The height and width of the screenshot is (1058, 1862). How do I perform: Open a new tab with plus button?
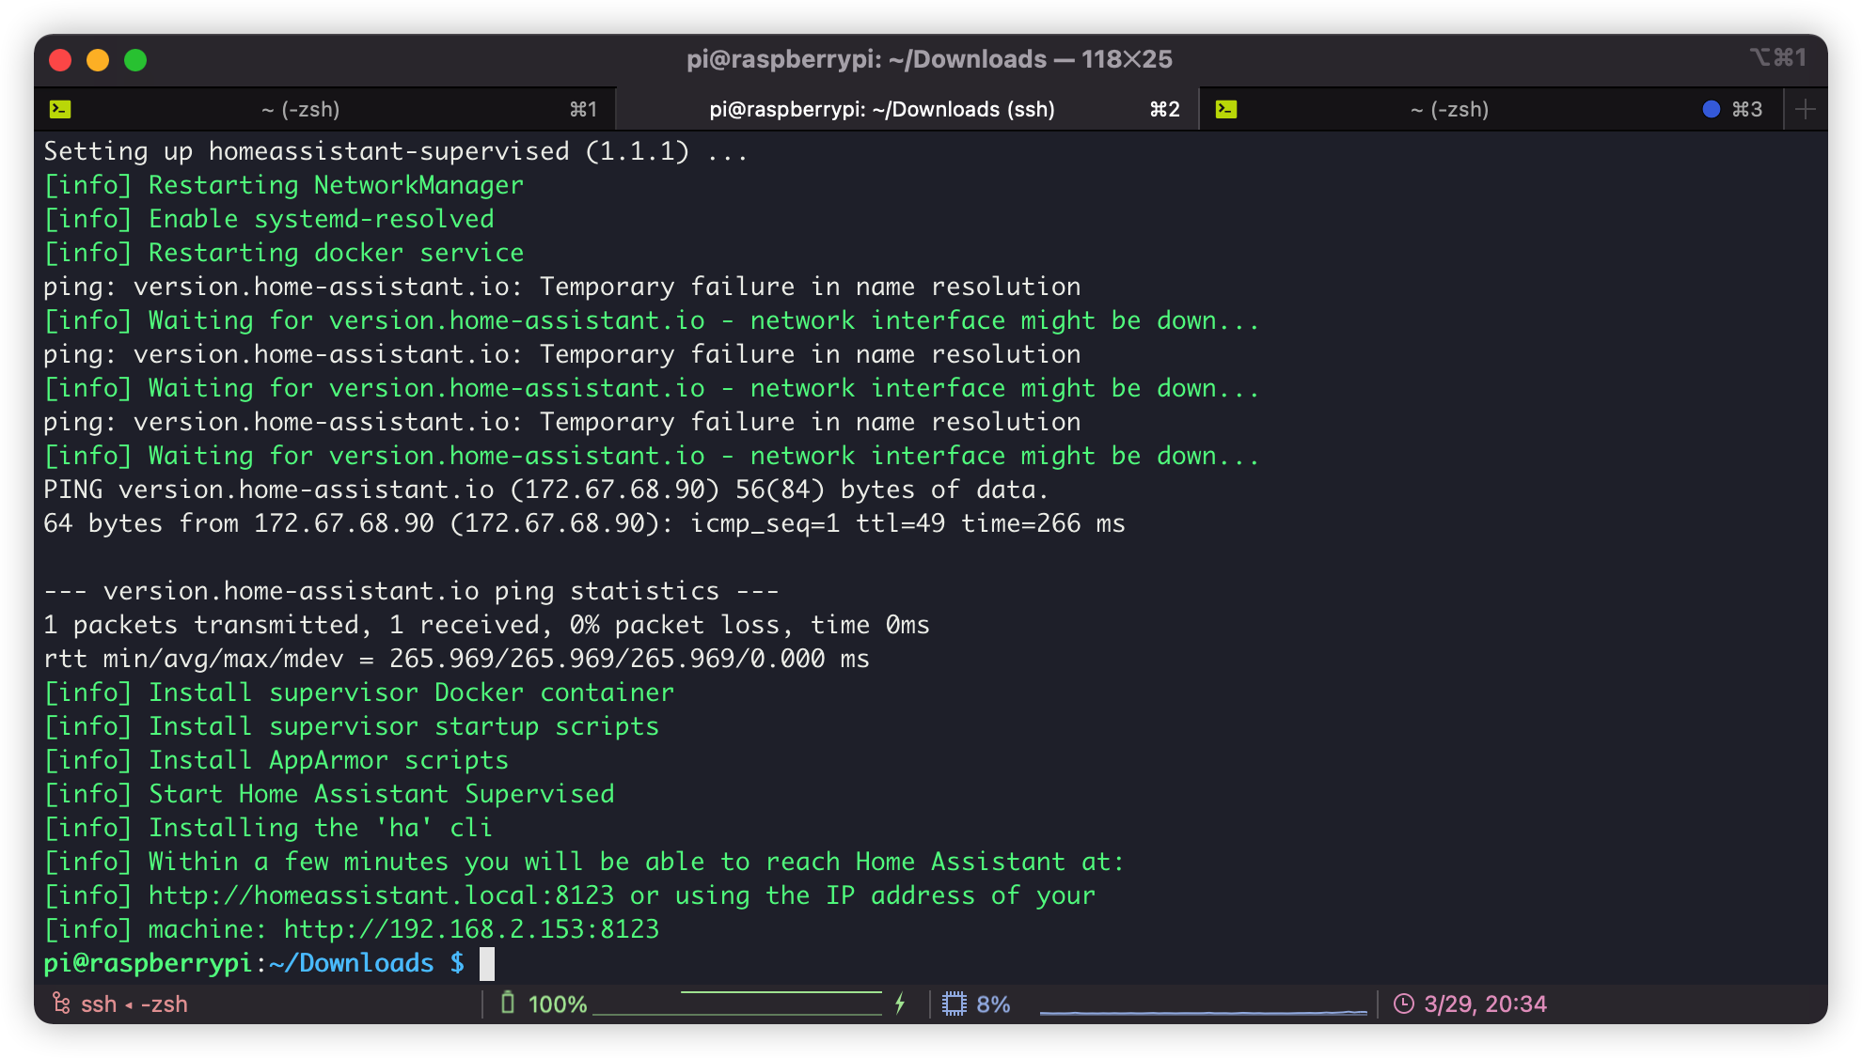tap(1805, 109)
